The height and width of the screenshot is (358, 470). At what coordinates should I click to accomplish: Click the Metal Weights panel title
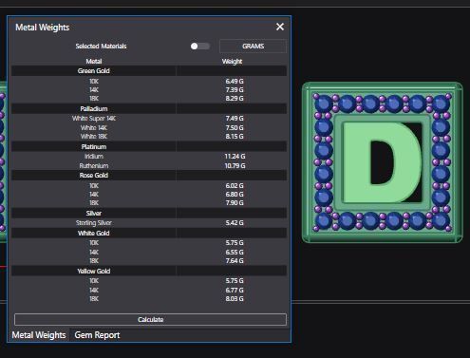point(43,28)
